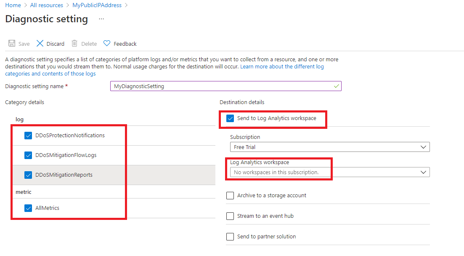
Task: Go to MyPublicIPAddress resource
Action: [97, 5]
